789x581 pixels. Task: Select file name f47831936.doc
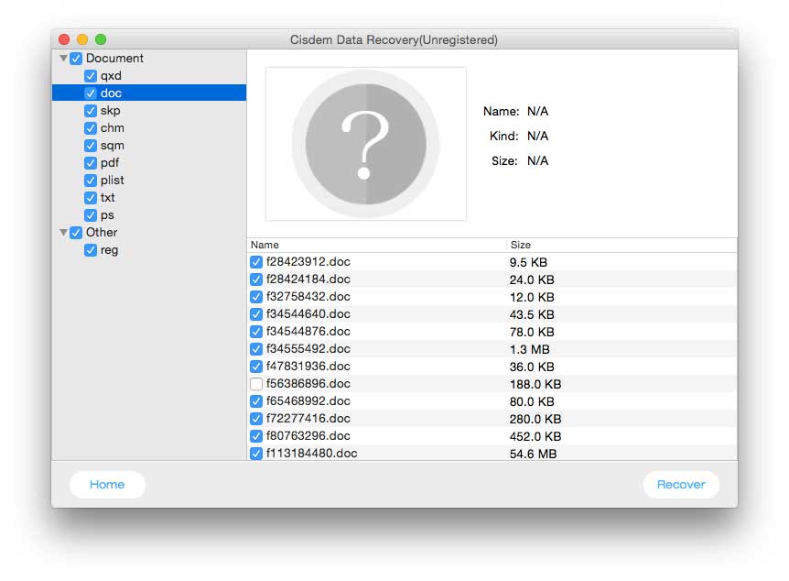pyautogui.click(x=308, y=367)
